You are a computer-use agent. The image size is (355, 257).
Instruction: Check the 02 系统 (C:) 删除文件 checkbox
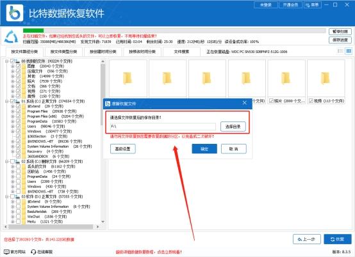pos(12,162)
